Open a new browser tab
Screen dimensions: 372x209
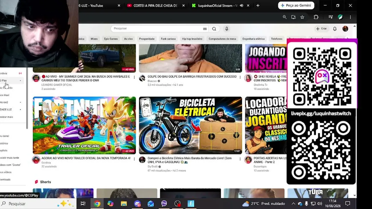coord(258,6)
